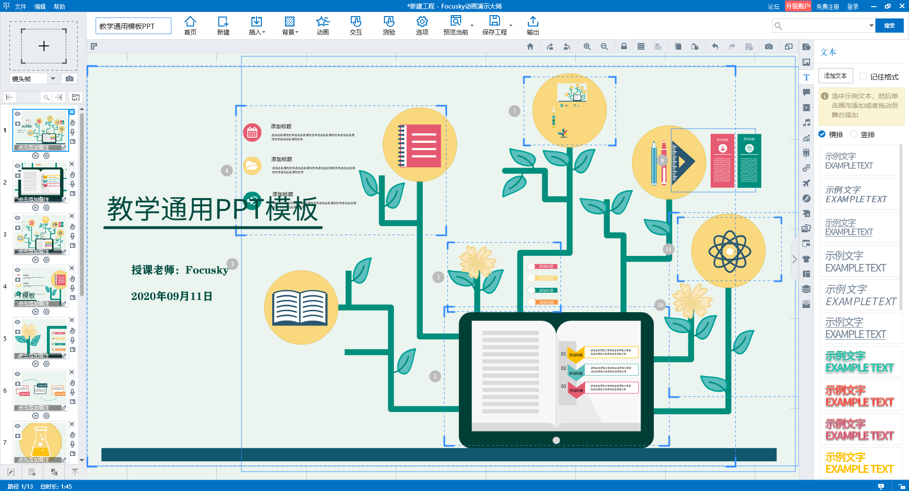Toggle visibility eye on frame 6
The image size is (909, 491).
18,374
